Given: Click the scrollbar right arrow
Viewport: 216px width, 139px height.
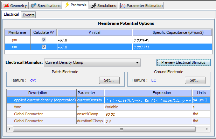Looking at the screenshot, I should 207,129.
